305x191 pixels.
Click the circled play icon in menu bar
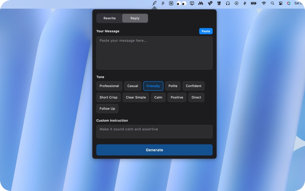pos(236,3)
